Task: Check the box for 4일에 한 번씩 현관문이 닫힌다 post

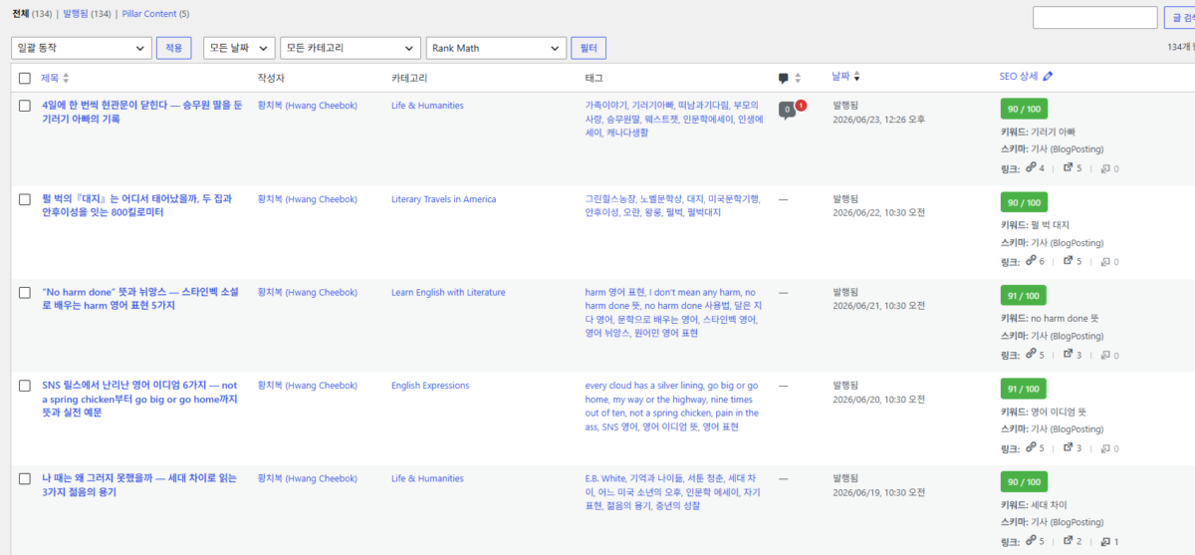Action: 25,106
